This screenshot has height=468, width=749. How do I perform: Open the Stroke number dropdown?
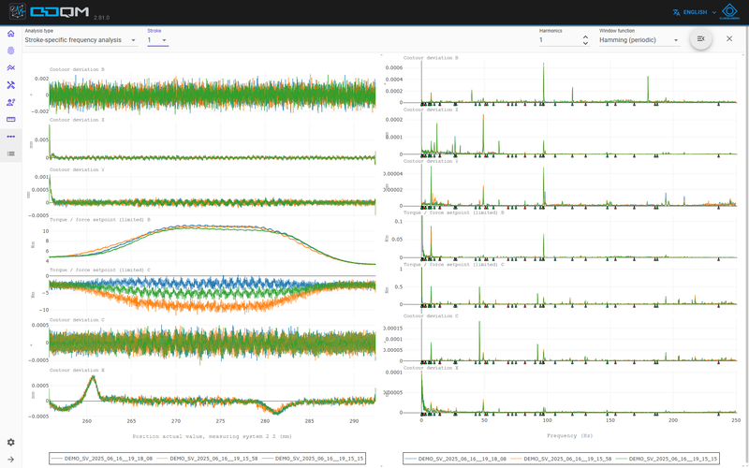[157, 40]
